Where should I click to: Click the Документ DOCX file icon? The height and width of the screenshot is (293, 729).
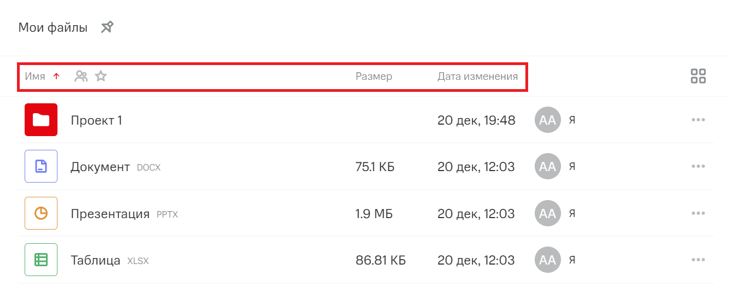pos(41,166)
